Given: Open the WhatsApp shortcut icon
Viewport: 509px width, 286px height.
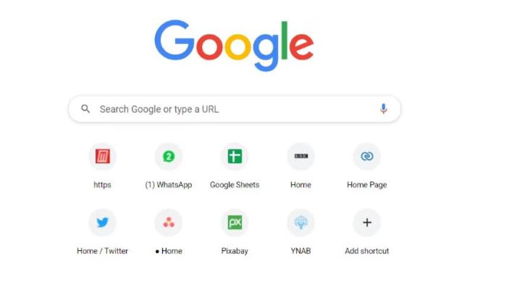Looking at the screenshot, I should pyautogui.click(x=169, y=157).
